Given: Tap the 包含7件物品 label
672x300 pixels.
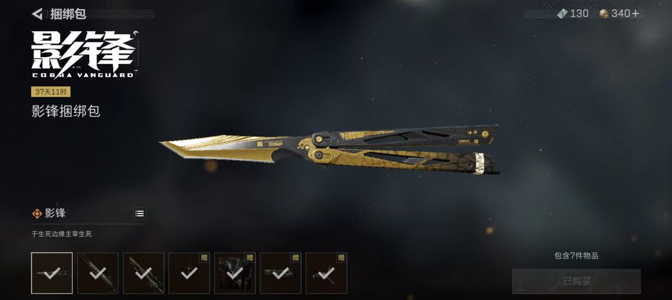Looking at the screenshot, I should (x=576, y=256).
